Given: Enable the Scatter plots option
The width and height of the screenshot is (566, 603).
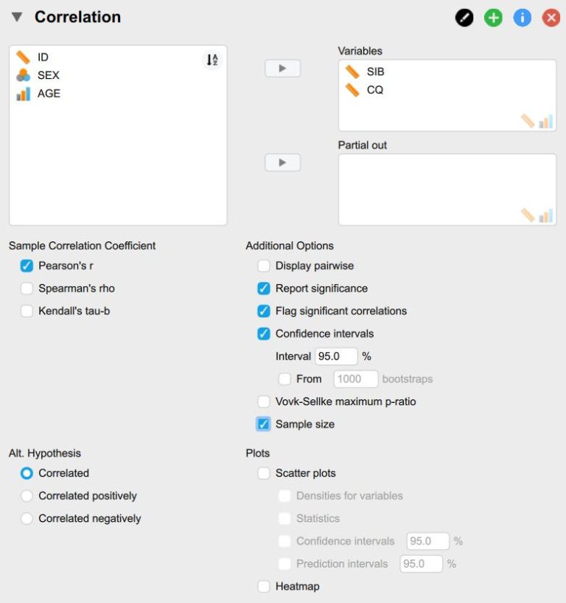Looking at the screenshot, I should (263, 473).
